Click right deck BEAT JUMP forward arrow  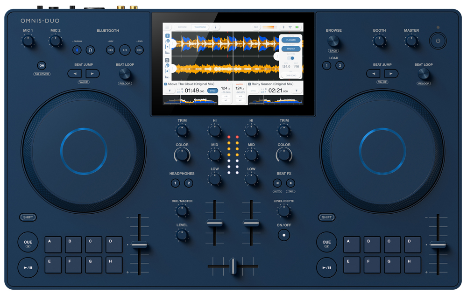pyautogui.click(x=391, y=74)
